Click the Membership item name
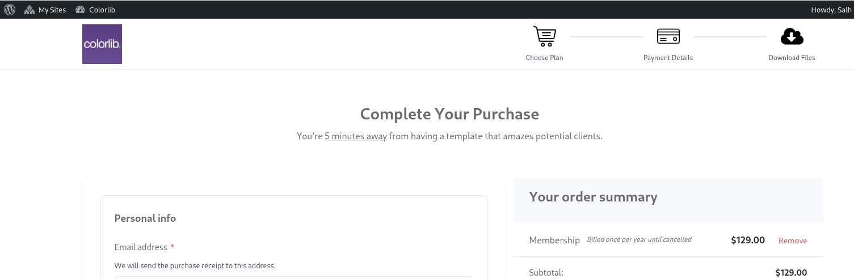Viewport: 854px width, 279px height. tap(554, 241)
